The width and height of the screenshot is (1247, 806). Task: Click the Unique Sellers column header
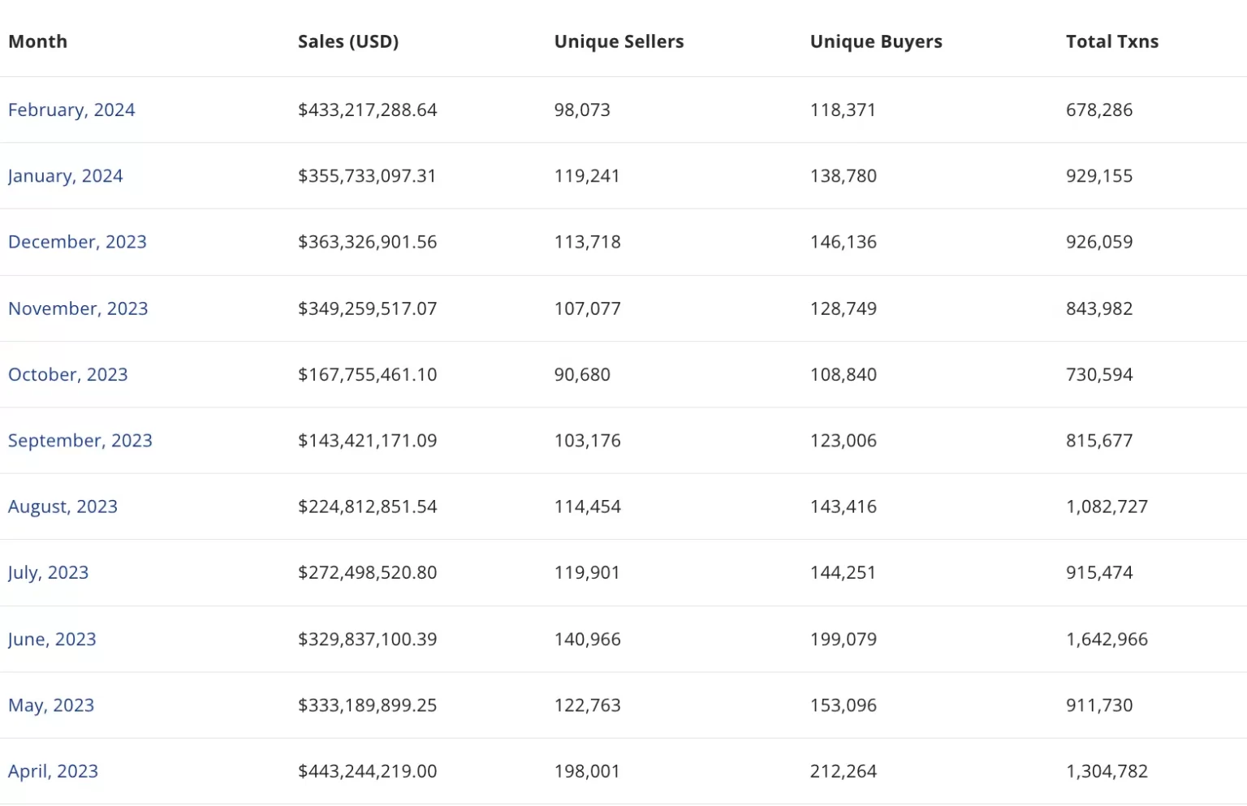619,41
